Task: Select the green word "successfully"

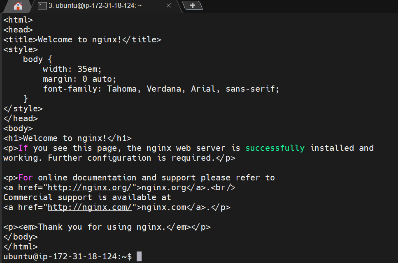Action: tap(275, 148)
